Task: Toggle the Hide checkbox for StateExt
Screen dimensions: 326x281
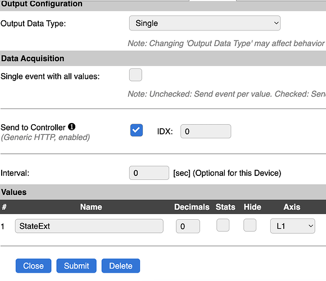Action: point(250,225)
